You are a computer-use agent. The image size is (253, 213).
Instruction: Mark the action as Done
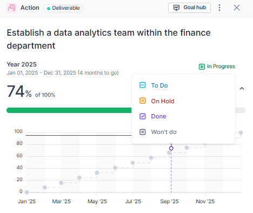[183, 116]
